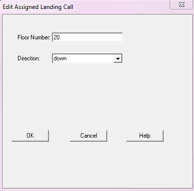Click the black triangle icon beside down

[118, 59]
